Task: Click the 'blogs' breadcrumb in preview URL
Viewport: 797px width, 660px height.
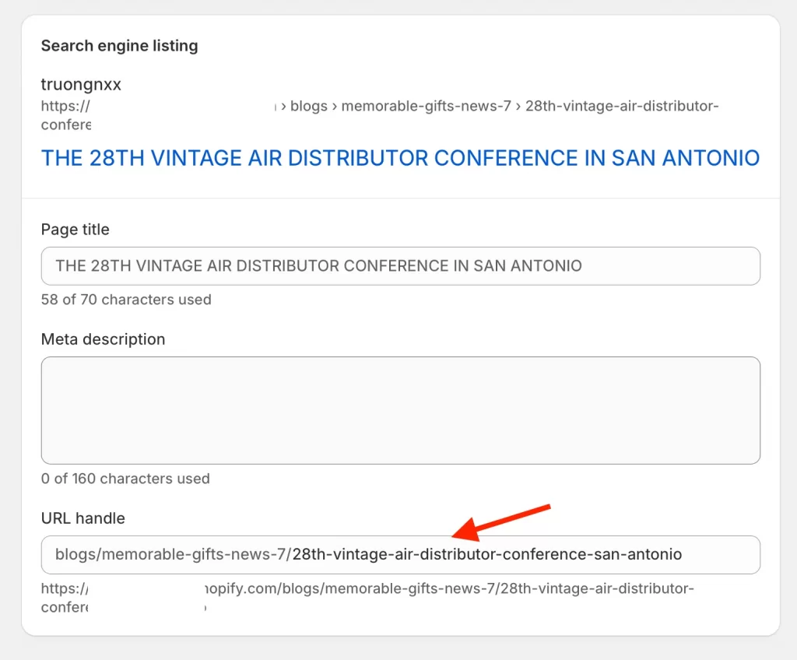Action: pos(309,106)
